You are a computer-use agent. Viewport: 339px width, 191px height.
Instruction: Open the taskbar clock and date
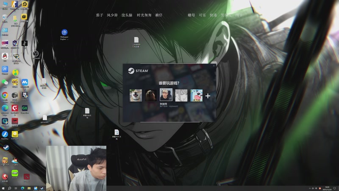[327, 188]
